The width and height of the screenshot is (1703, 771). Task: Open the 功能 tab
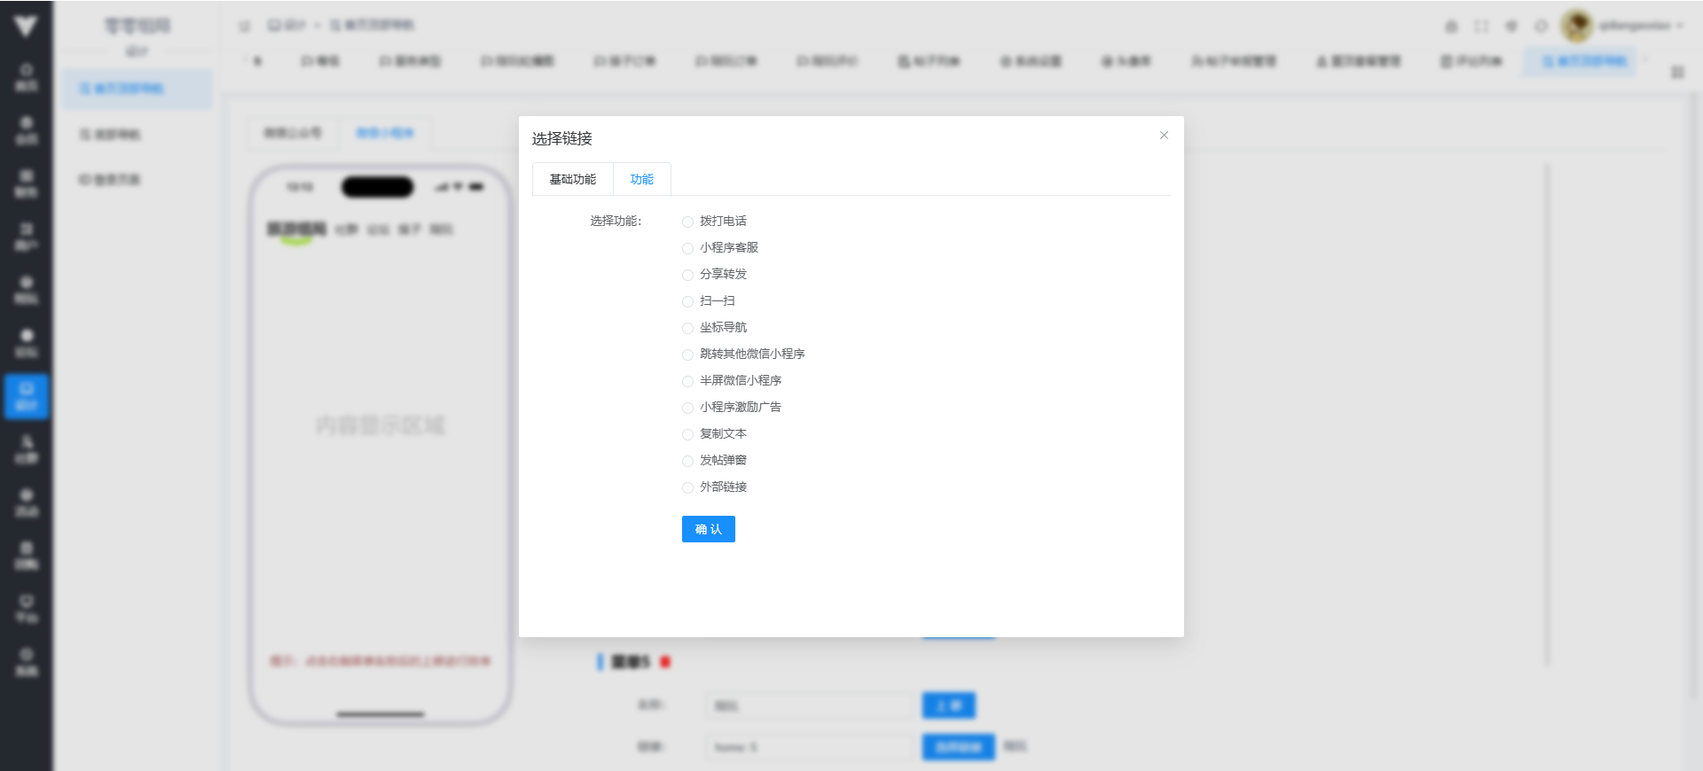pos(641,179)
